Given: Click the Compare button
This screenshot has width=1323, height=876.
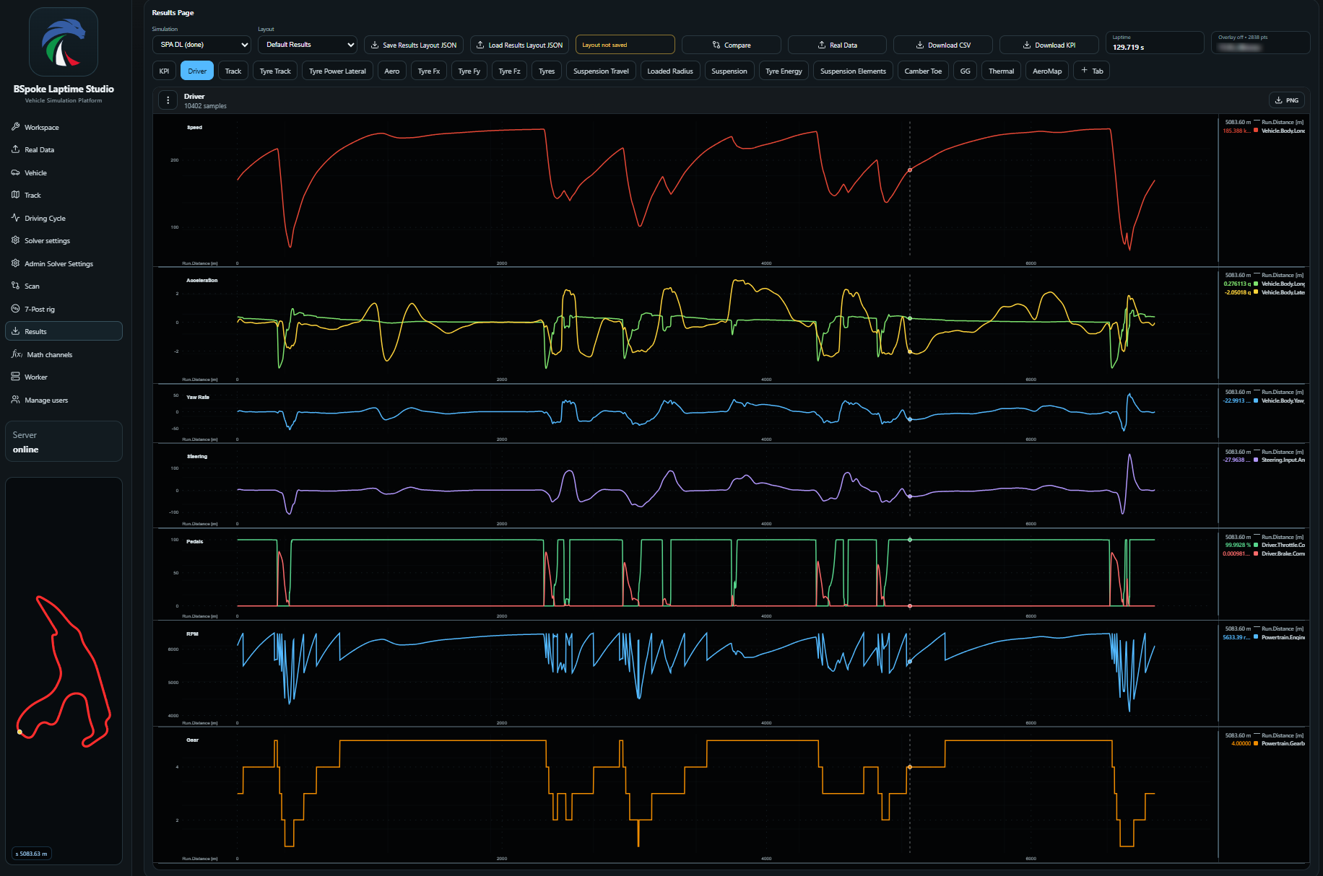Looking at the screenshot, I should [732, 45].
